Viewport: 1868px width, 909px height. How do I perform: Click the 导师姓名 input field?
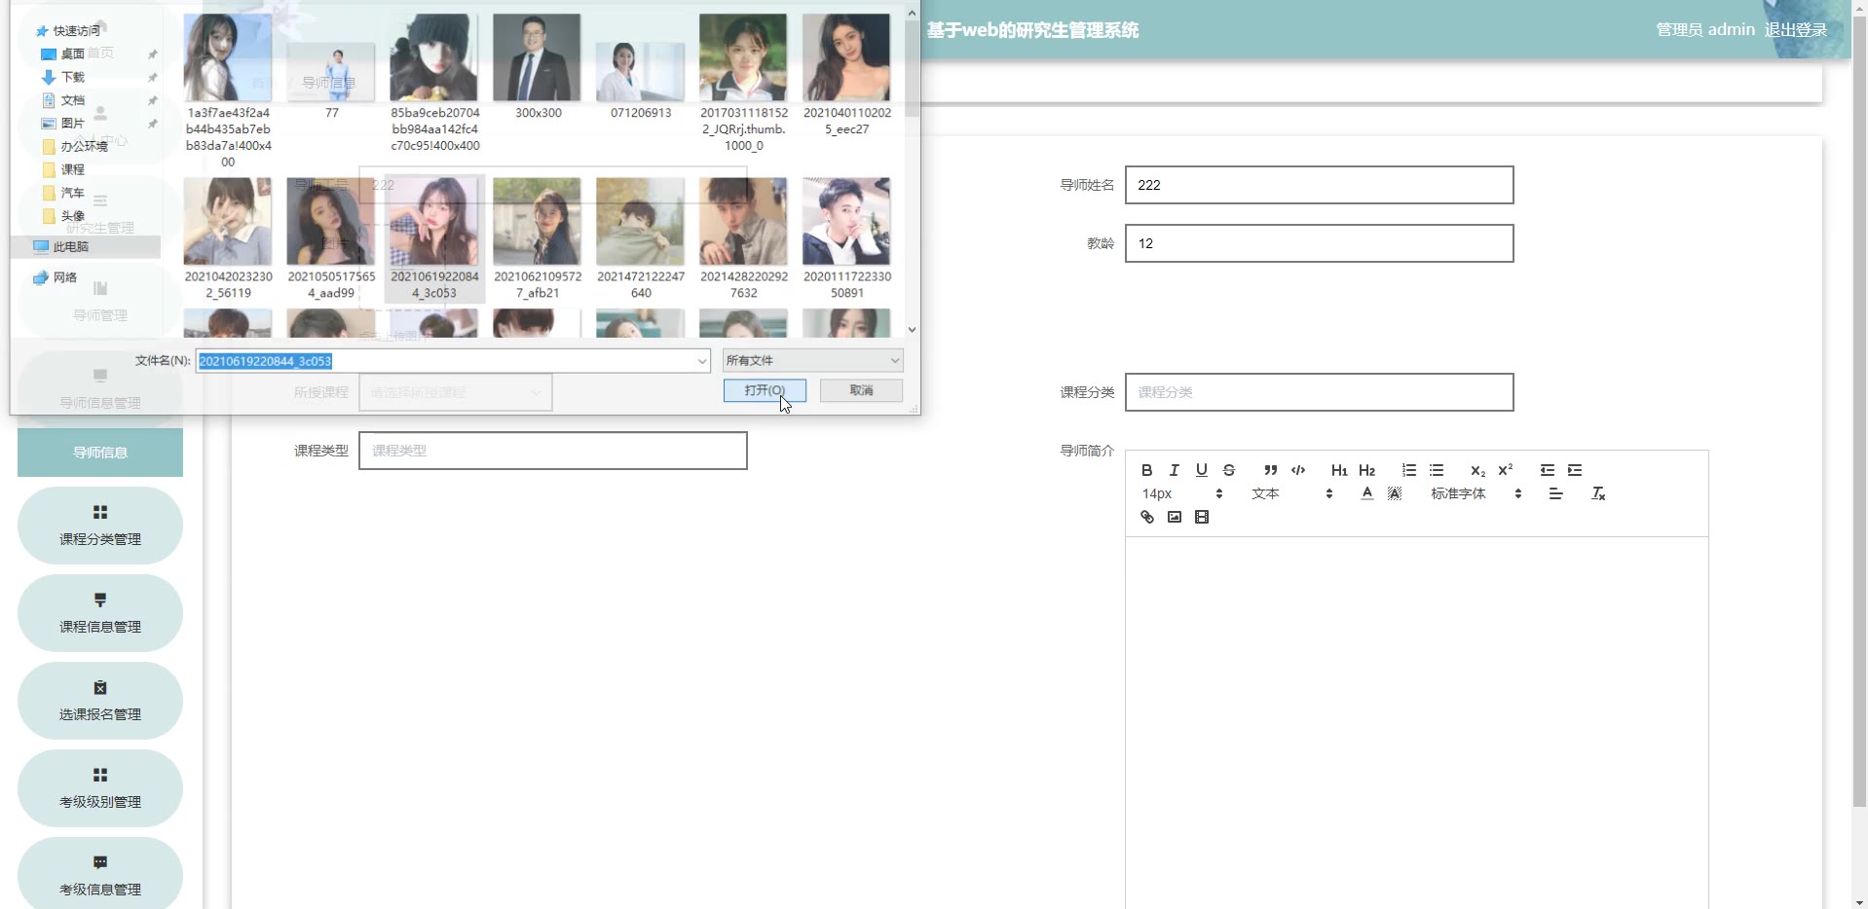click(x=1319, y=185)
